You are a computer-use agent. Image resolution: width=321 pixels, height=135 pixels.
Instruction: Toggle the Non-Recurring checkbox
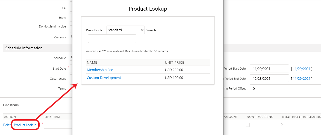[x=248, y=125]
